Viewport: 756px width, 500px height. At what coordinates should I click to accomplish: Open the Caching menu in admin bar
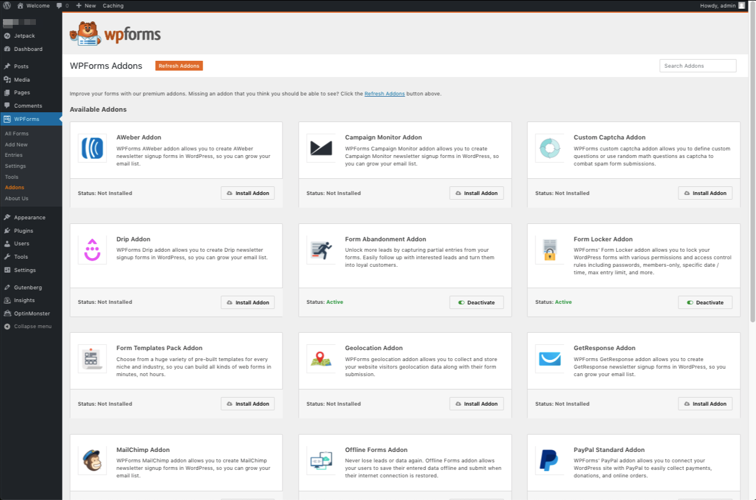tap(113, 5)
